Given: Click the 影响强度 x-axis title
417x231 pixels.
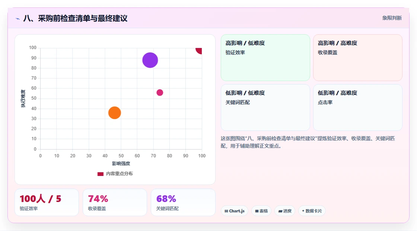Looking at the screenshot, I should tap(121, 163).
